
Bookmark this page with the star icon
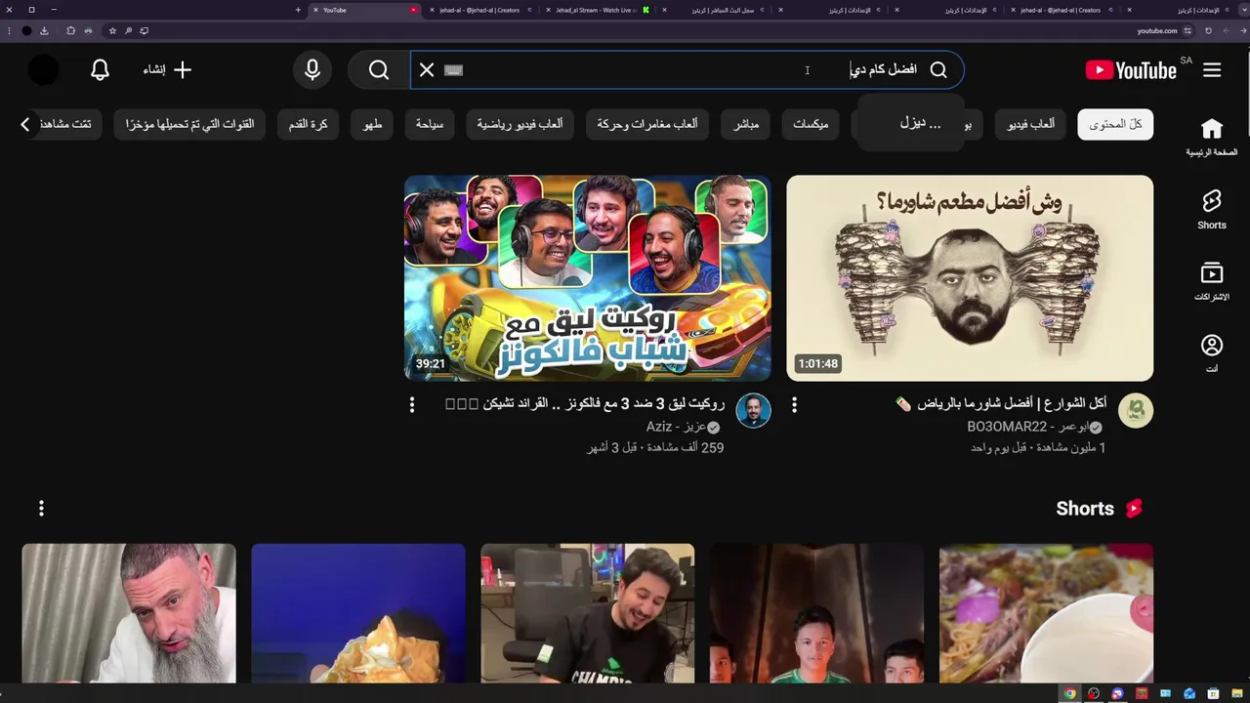112,30
